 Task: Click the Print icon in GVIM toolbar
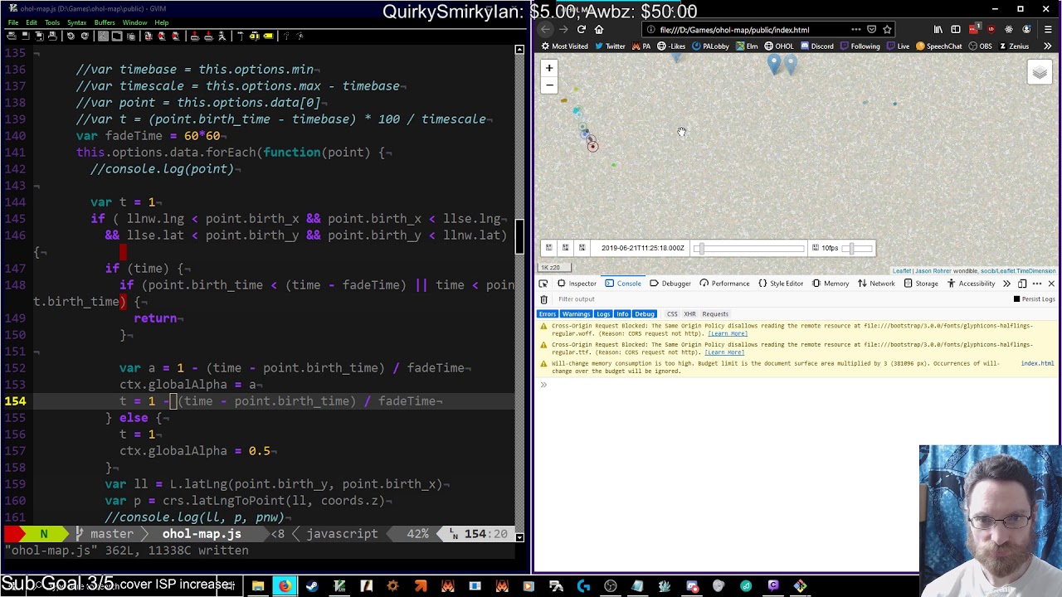tap(52, 36)
